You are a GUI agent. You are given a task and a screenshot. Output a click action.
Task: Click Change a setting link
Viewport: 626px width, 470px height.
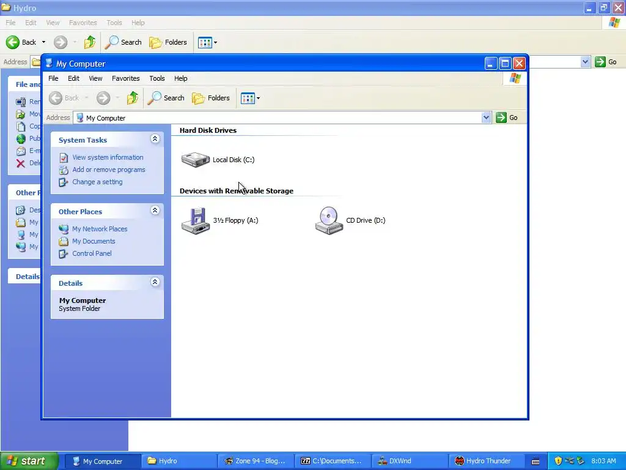coord(97,182)
